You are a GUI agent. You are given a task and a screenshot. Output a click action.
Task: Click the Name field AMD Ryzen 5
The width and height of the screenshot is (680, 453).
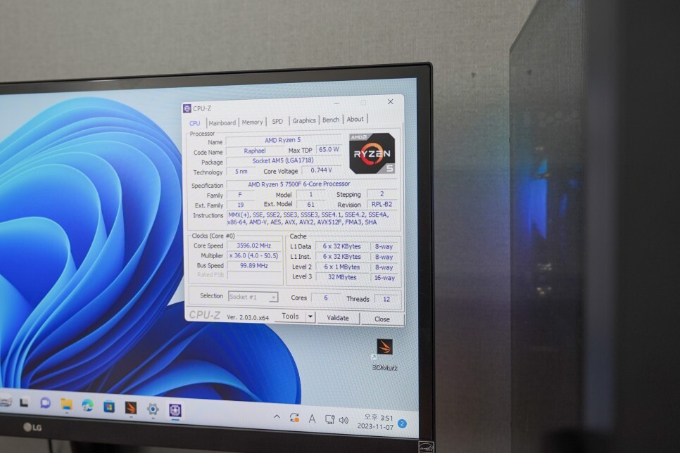283,140
